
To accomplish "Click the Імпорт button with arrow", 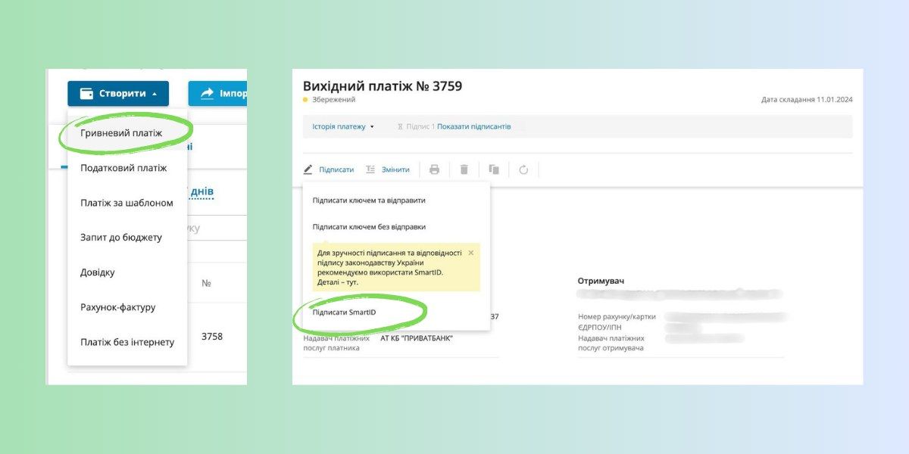I will (219, 94).
